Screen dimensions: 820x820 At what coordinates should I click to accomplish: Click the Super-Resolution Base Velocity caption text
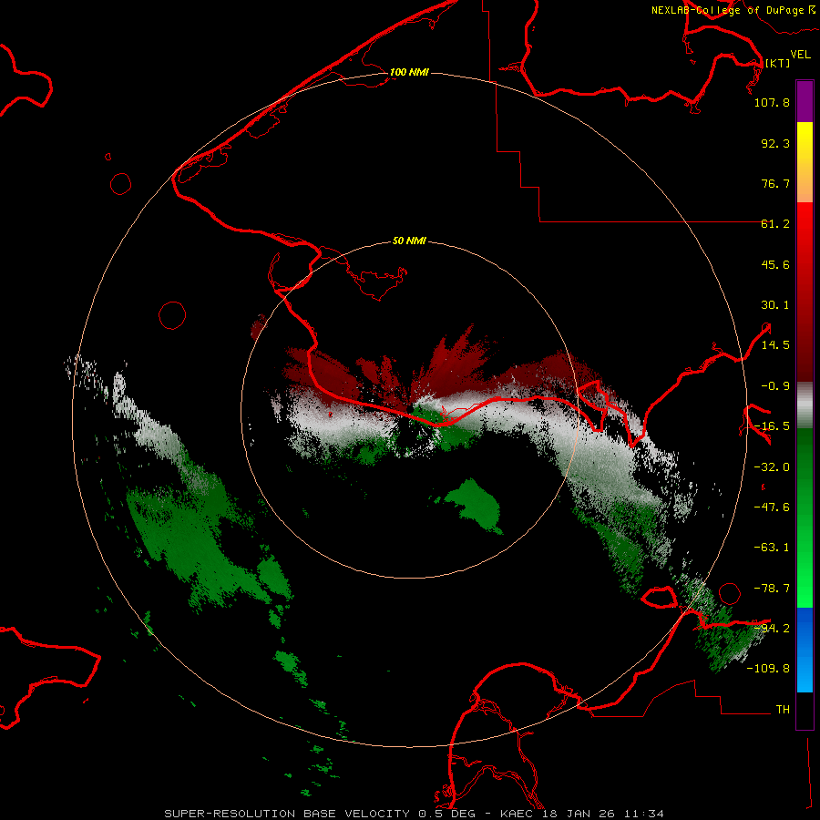click(415, 814)
